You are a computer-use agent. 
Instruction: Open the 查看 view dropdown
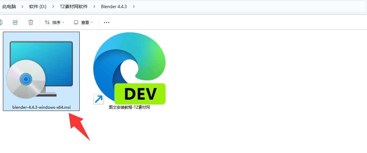tap(84, 22)
